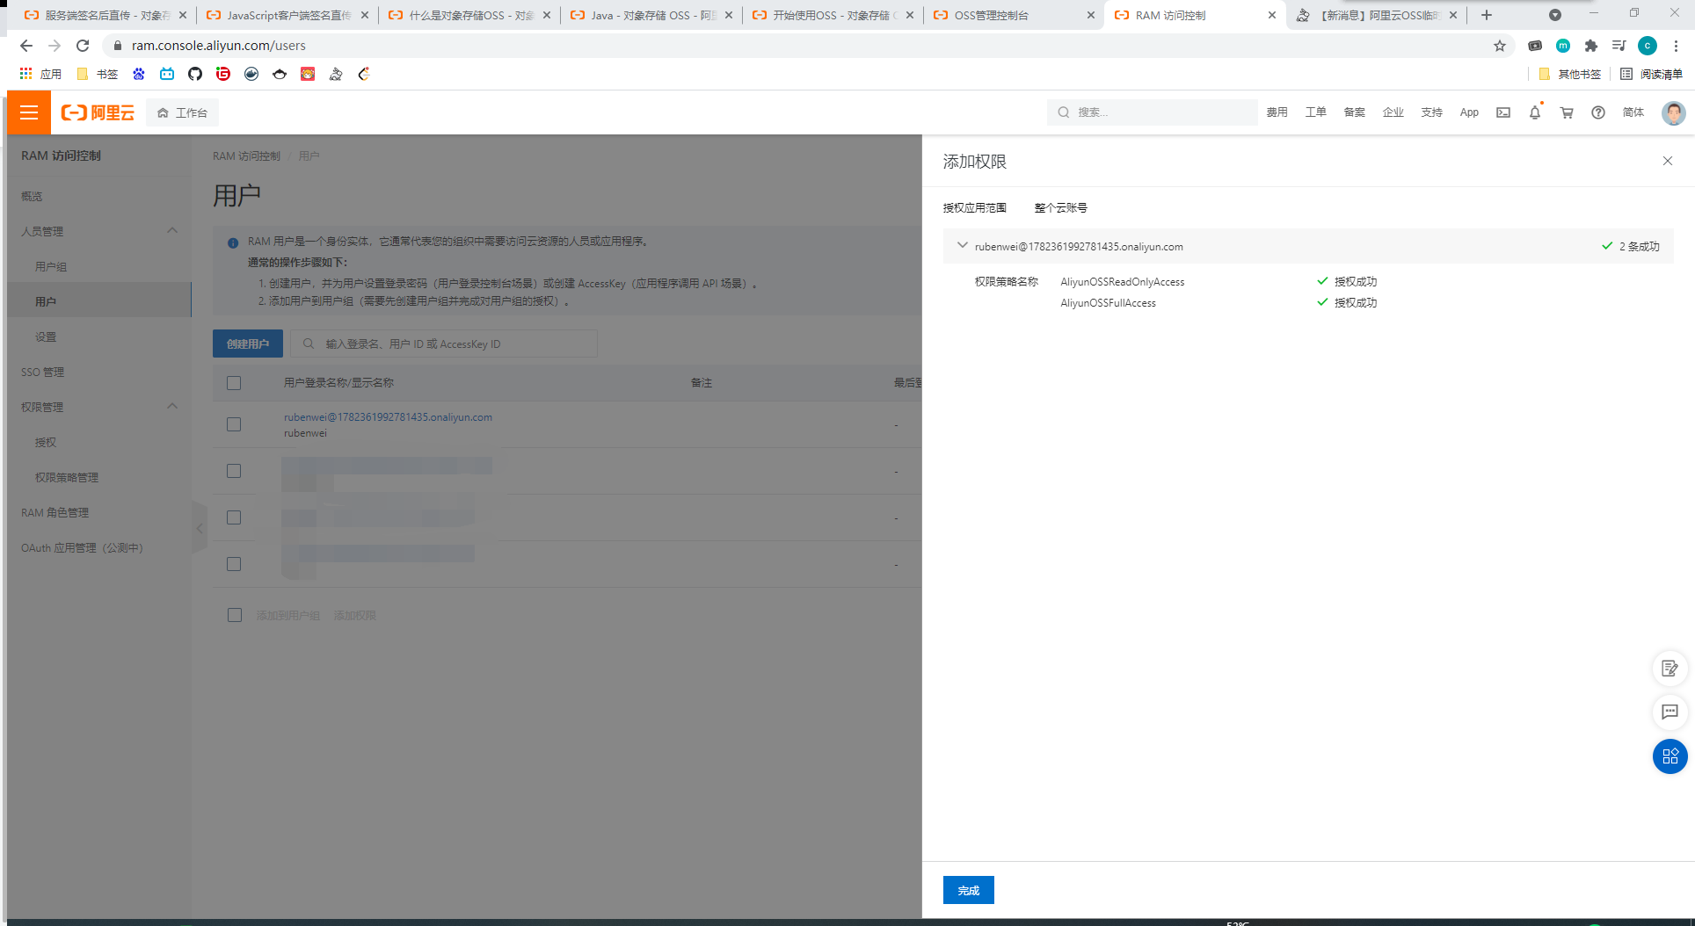1695x926 pixels.
Task: Open the Aliyun hamburger menu
Action: point(28,112)
